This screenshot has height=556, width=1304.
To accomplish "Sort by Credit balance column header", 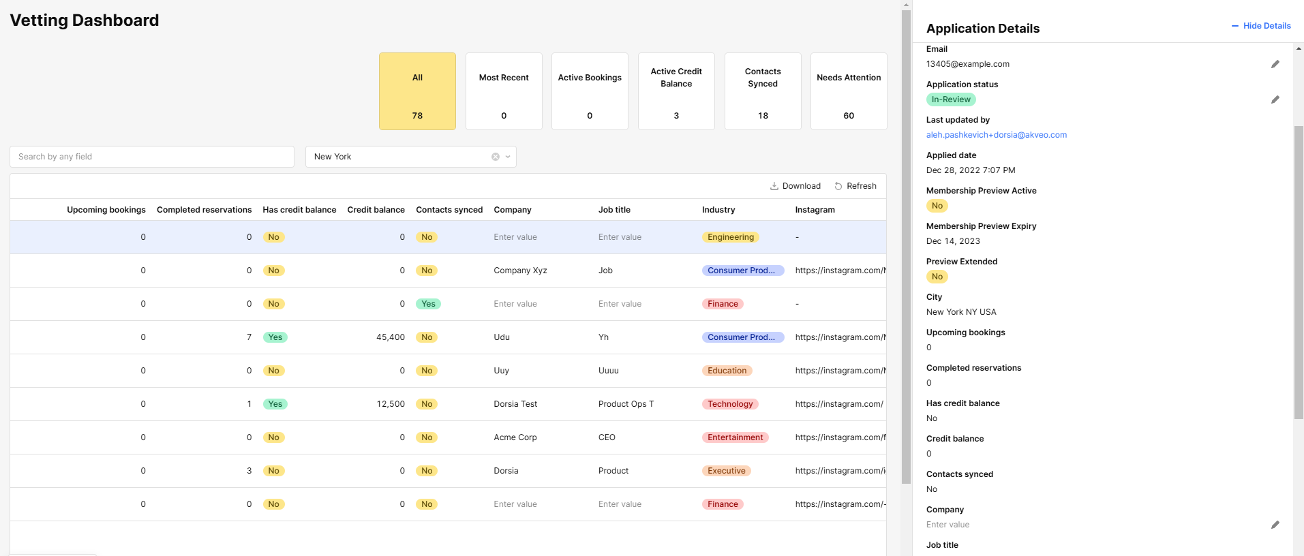I will click(376, 210).
